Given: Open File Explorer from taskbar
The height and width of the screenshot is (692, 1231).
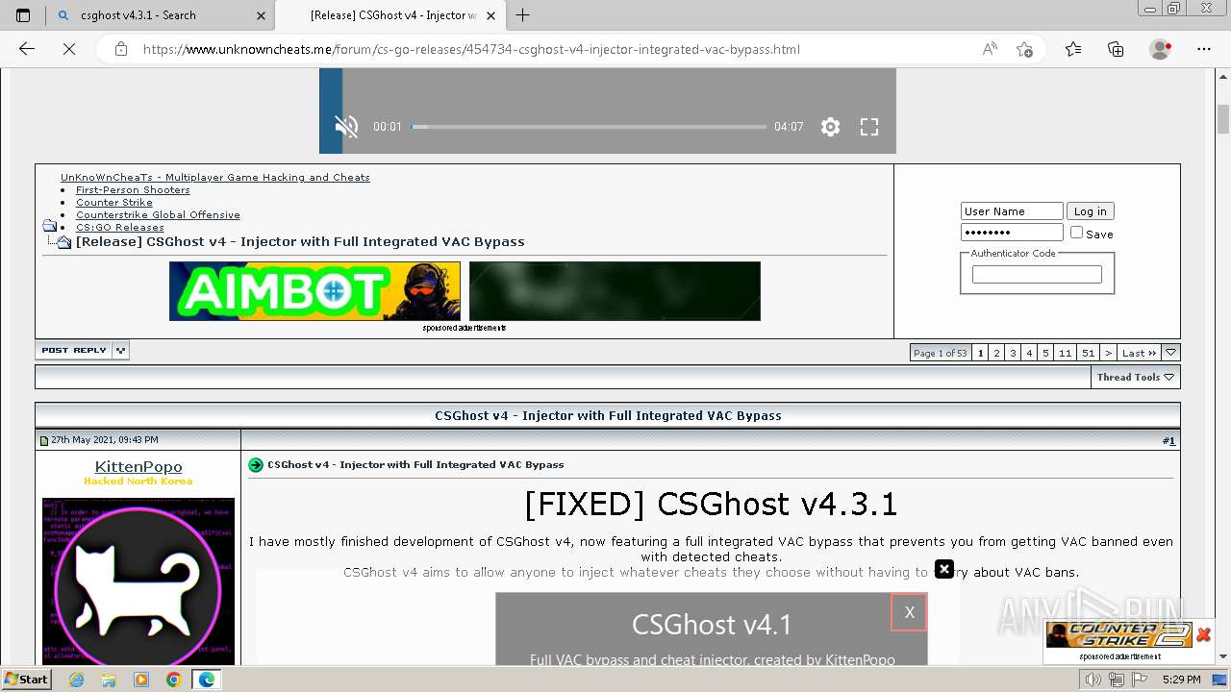Looking at the screenshot, I should point(109,680).
